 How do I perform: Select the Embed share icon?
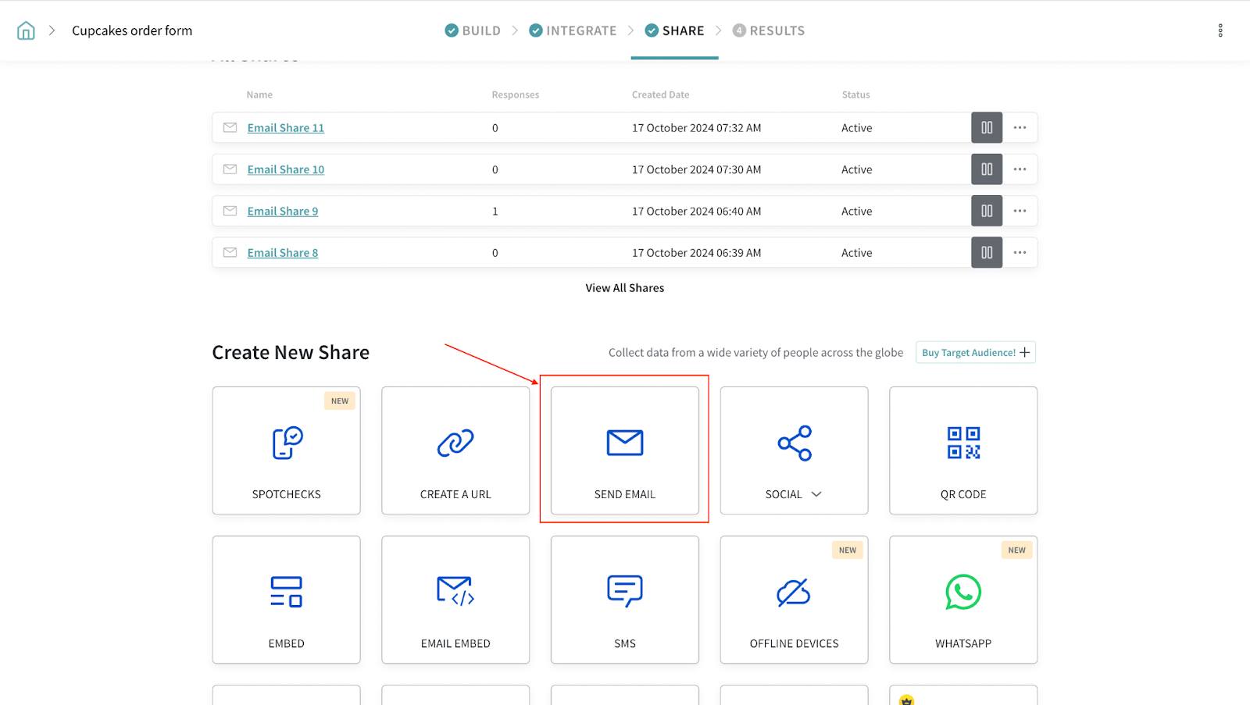pos(286,592)
